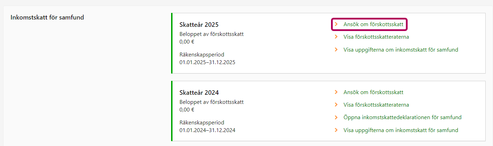493x146 pixels.
Task: Click chevron before 2025 'Visa uppgifterna om inkomstskatt'
Action: [x=336, y=50]
